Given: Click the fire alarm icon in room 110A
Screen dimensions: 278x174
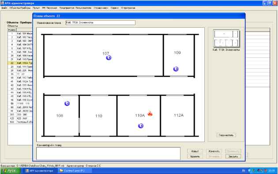Looking at the screenshot, I should coord(150,114).
